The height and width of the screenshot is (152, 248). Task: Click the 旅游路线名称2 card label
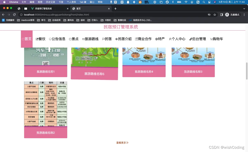pyautogui.click(x=46, y=133)
